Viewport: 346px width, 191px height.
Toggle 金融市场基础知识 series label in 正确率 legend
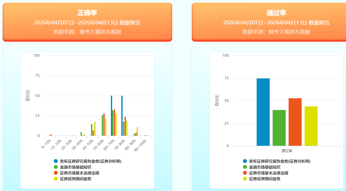pyautogui.click(x=75, y=167)
